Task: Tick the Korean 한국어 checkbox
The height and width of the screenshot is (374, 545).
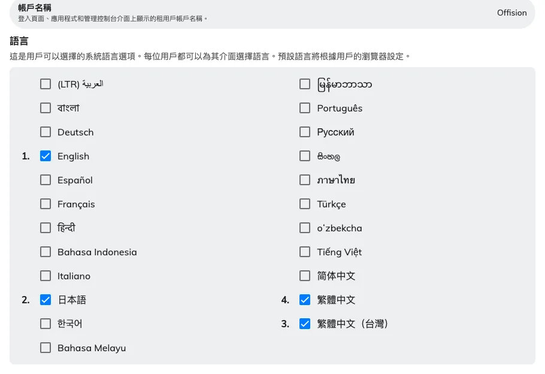Action: point(46,324)
